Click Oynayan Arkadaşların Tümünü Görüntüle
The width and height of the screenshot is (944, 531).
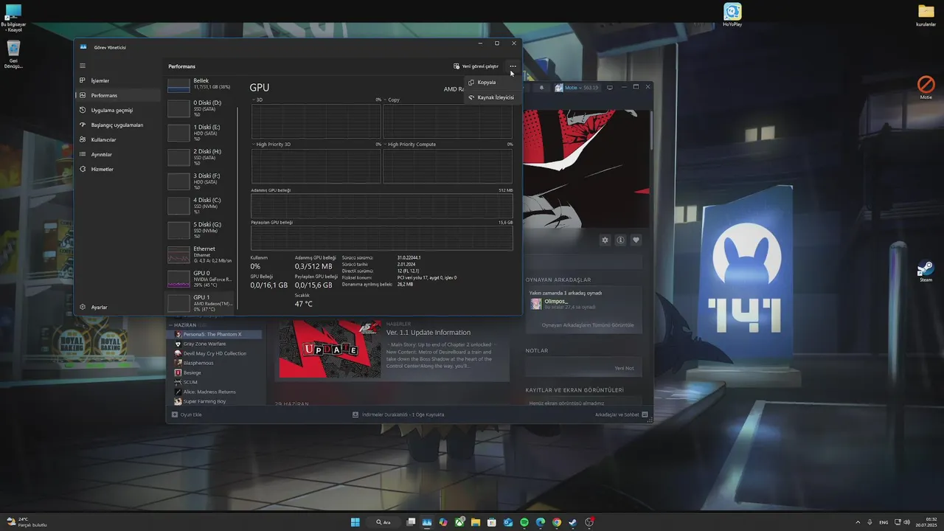click(x=587, y=325)
